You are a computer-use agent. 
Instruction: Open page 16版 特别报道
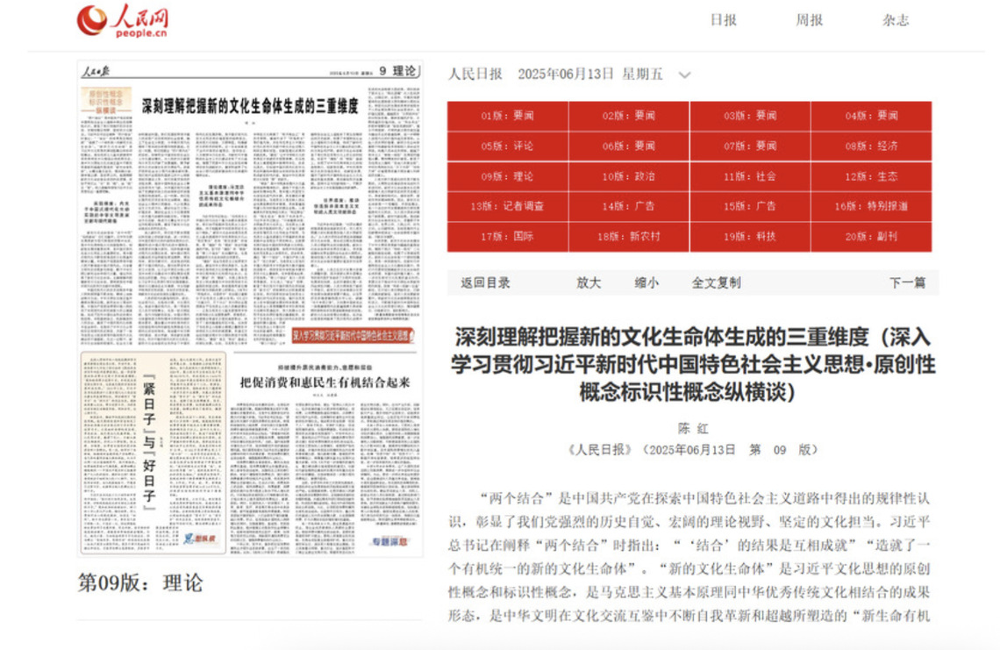tap(871, 206)
